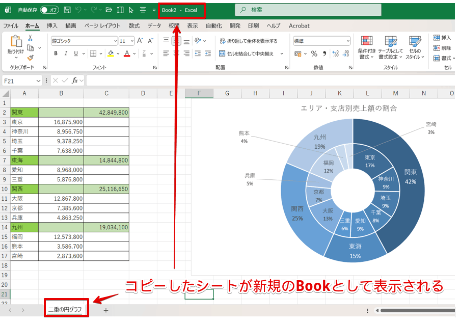Apply bold formatting with the B icon
Image resolution: width=460 pixels, height=323 pixels.
click(56, 52)
